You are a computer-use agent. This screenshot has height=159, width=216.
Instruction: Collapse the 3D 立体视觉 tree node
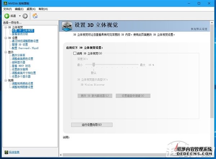(x=6, y=27)
